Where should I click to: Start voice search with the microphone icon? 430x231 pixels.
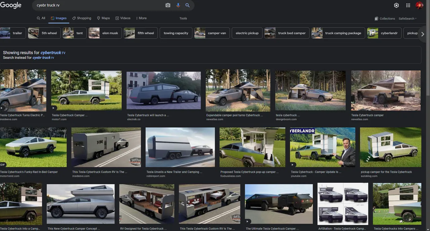click(178, 5)
